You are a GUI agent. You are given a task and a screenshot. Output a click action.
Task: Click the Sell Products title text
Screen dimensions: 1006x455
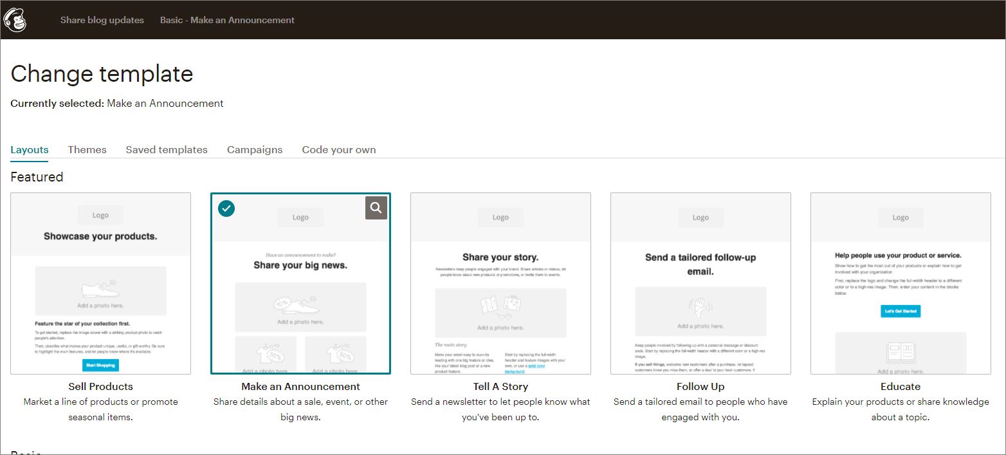click(x=100, y=386)
